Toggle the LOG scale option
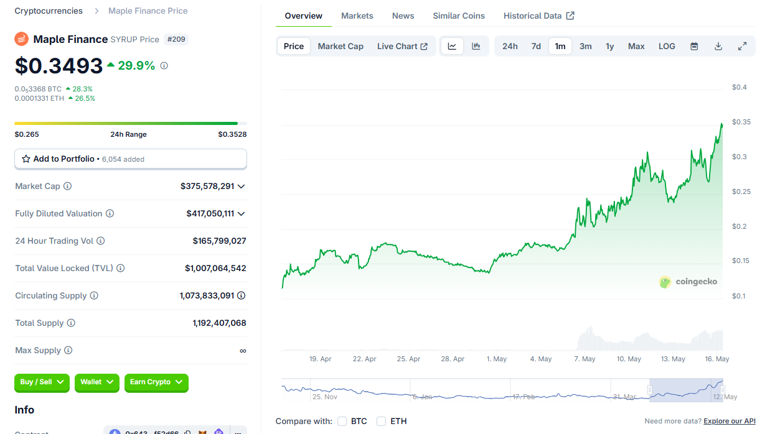Screen dimensions: 780x434 click(x=667, y=46)
